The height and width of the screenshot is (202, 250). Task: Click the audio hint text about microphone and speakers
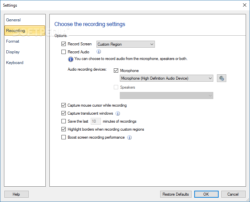[131, 59]
